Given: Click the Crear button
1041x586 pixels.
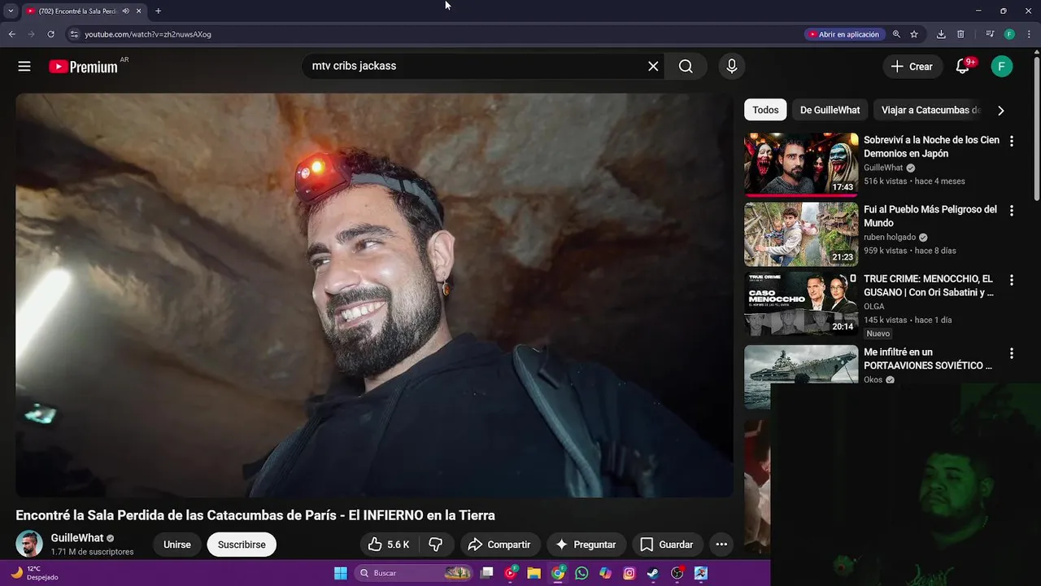Looking at the screenshot, I should (x=913, y=67).
